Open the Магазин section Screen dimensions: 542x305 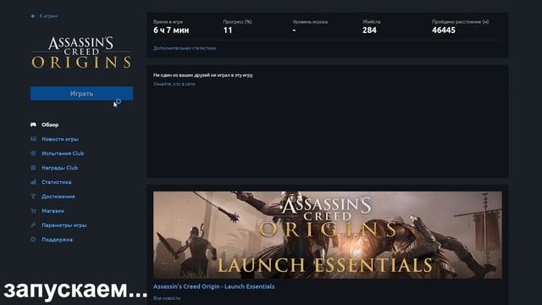(53, 211)
